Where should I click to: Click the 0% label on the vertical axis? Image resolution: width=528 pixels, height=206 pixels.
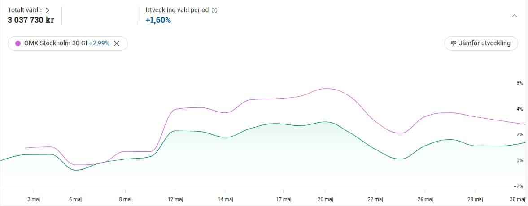[519, 160]
